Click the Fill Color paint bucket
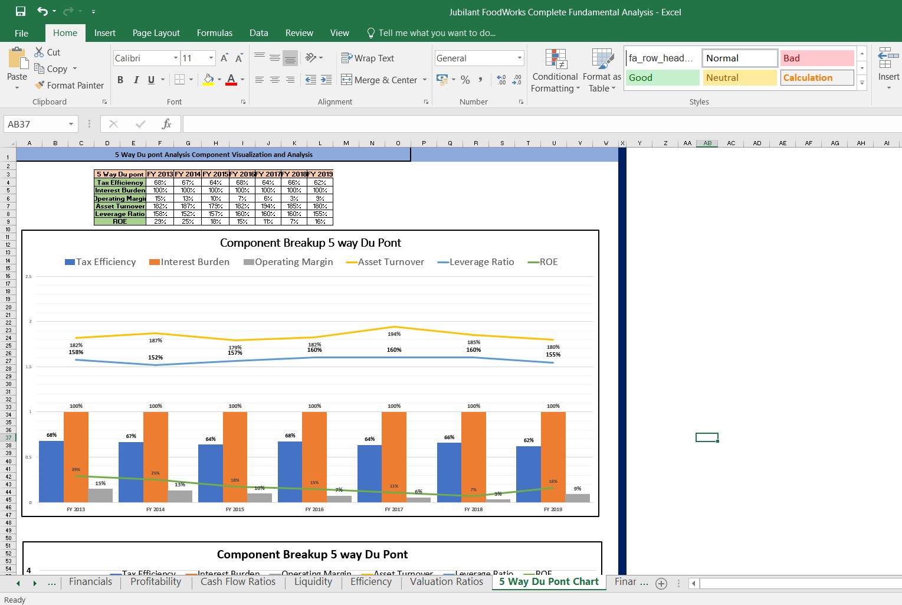902x605 pixels. pos(208,79)
